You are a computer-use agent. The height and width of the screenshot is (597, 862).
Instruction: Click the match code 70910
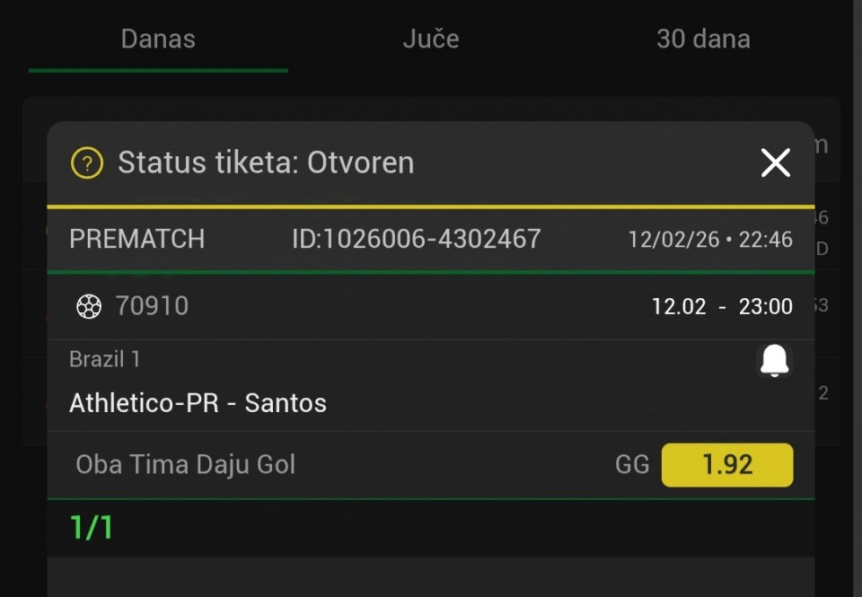152,306
